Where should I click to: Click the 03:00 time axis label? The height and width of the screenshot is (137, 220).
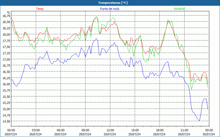[36, 130]
